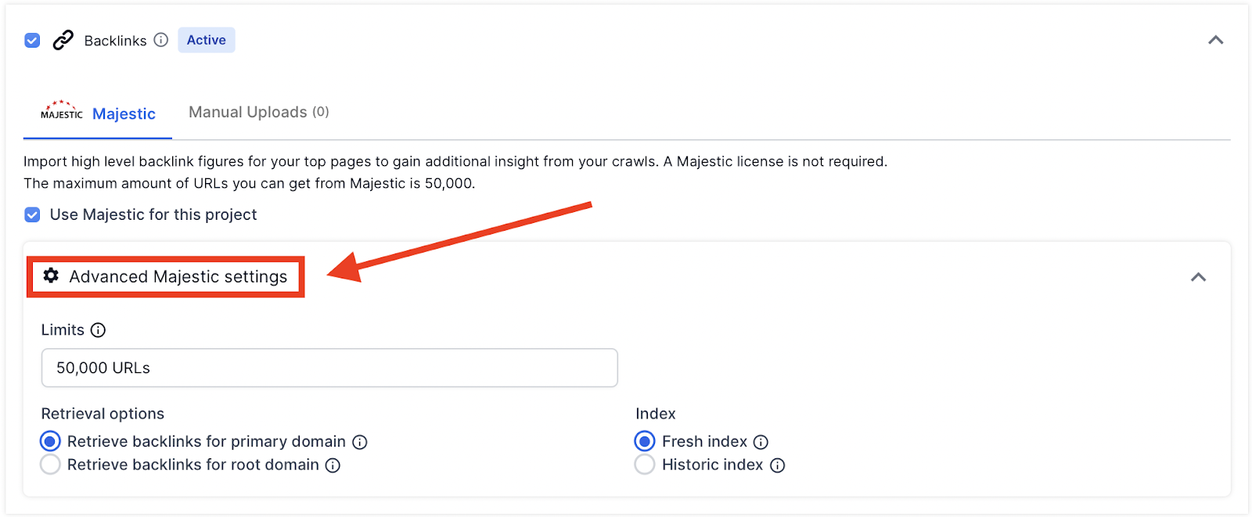
Task: Click the Backlinks chain link icon
Action: pos(63,40)
